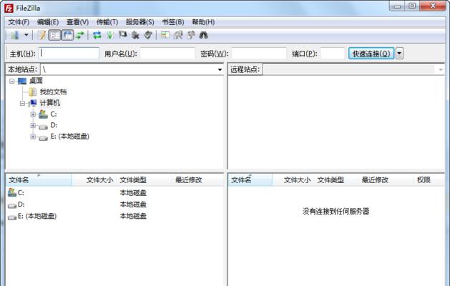This screenshot has height=286, width=450.
Task: Toggle the local directory tree view
Action: [54, 35]
